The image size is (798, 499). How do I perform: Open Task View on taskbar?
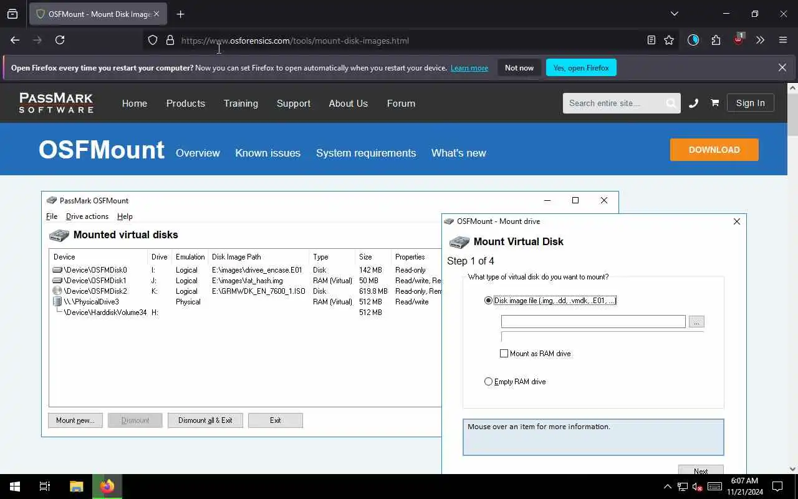(45, 487)
